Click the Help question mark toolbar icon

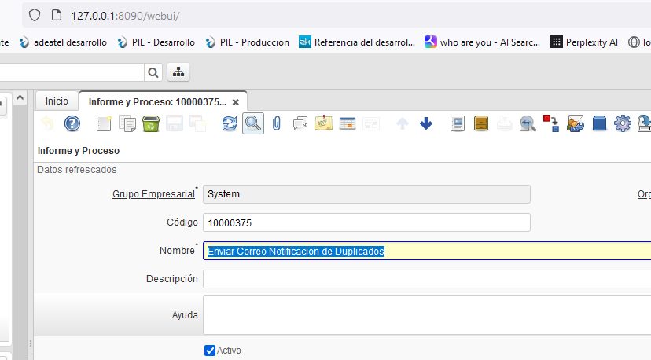tap(72, 123)
